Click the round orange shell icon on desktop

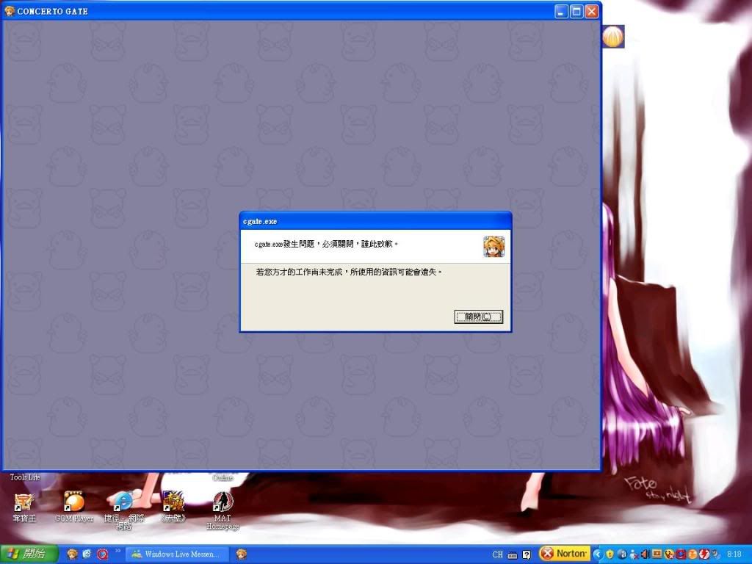point(613,36)
